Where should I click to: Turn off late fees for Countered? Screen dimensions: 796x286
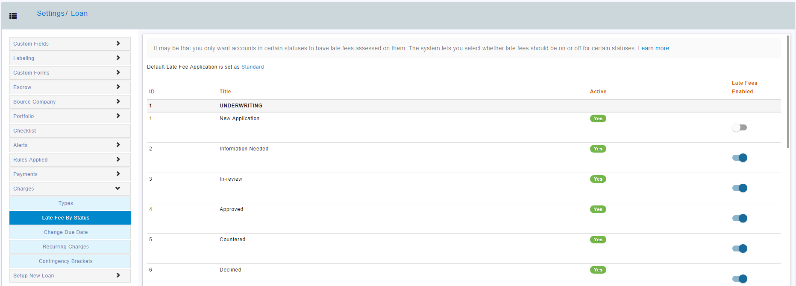coord(740,248)
